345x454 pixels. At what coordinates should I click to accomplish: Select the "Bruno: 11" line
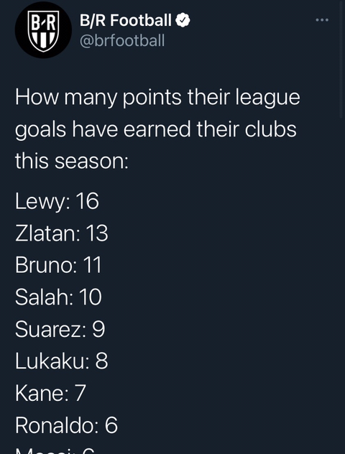point(58,265)
